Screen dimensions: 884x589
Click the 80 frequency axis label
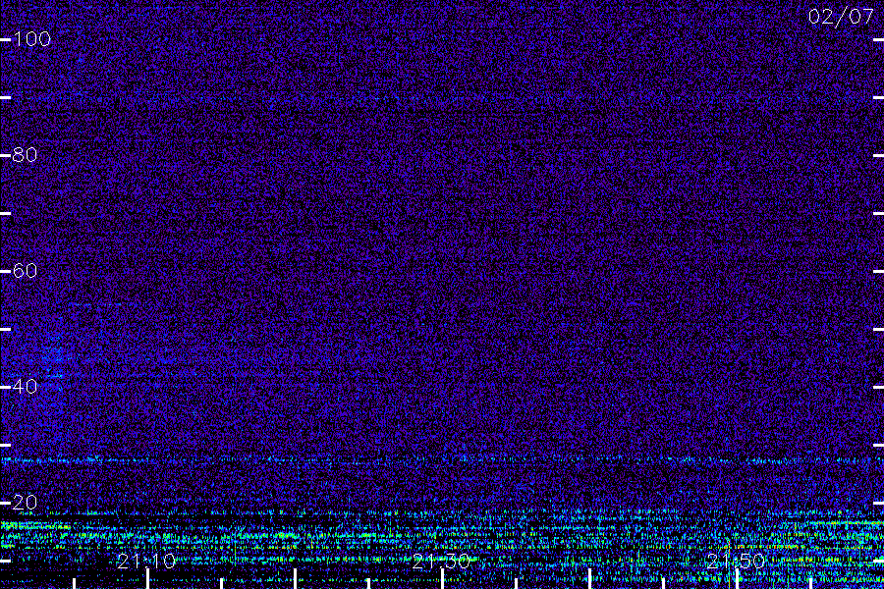[x=25, y=154]
